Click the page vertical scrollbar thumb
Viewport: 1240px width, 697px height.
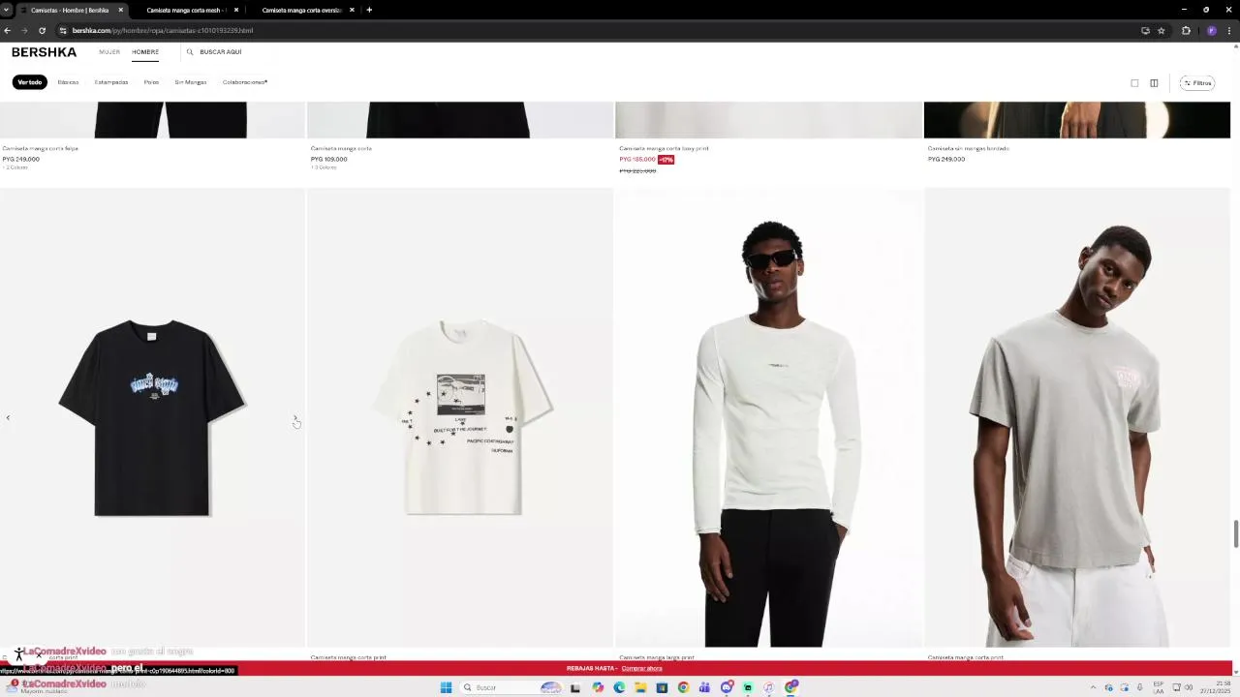1235,533
